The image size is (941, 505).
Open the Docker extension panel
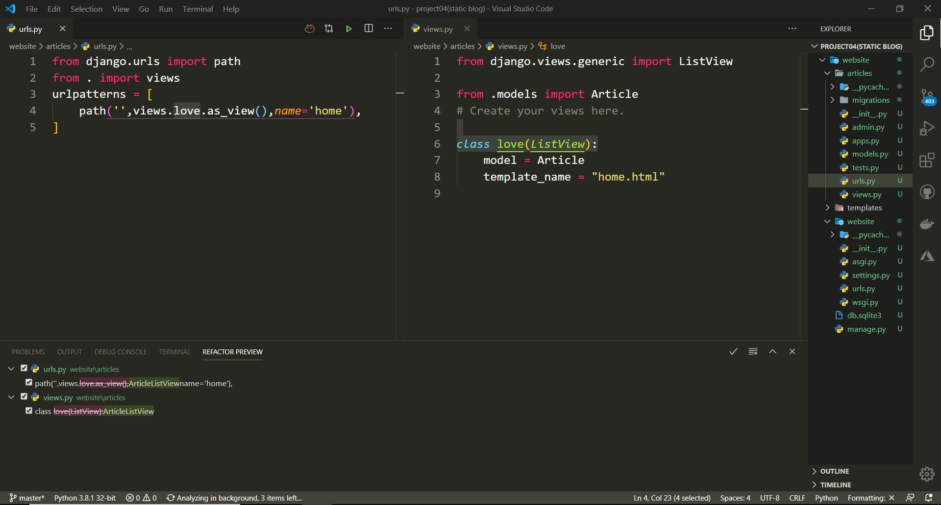click(x=927, y=224)
